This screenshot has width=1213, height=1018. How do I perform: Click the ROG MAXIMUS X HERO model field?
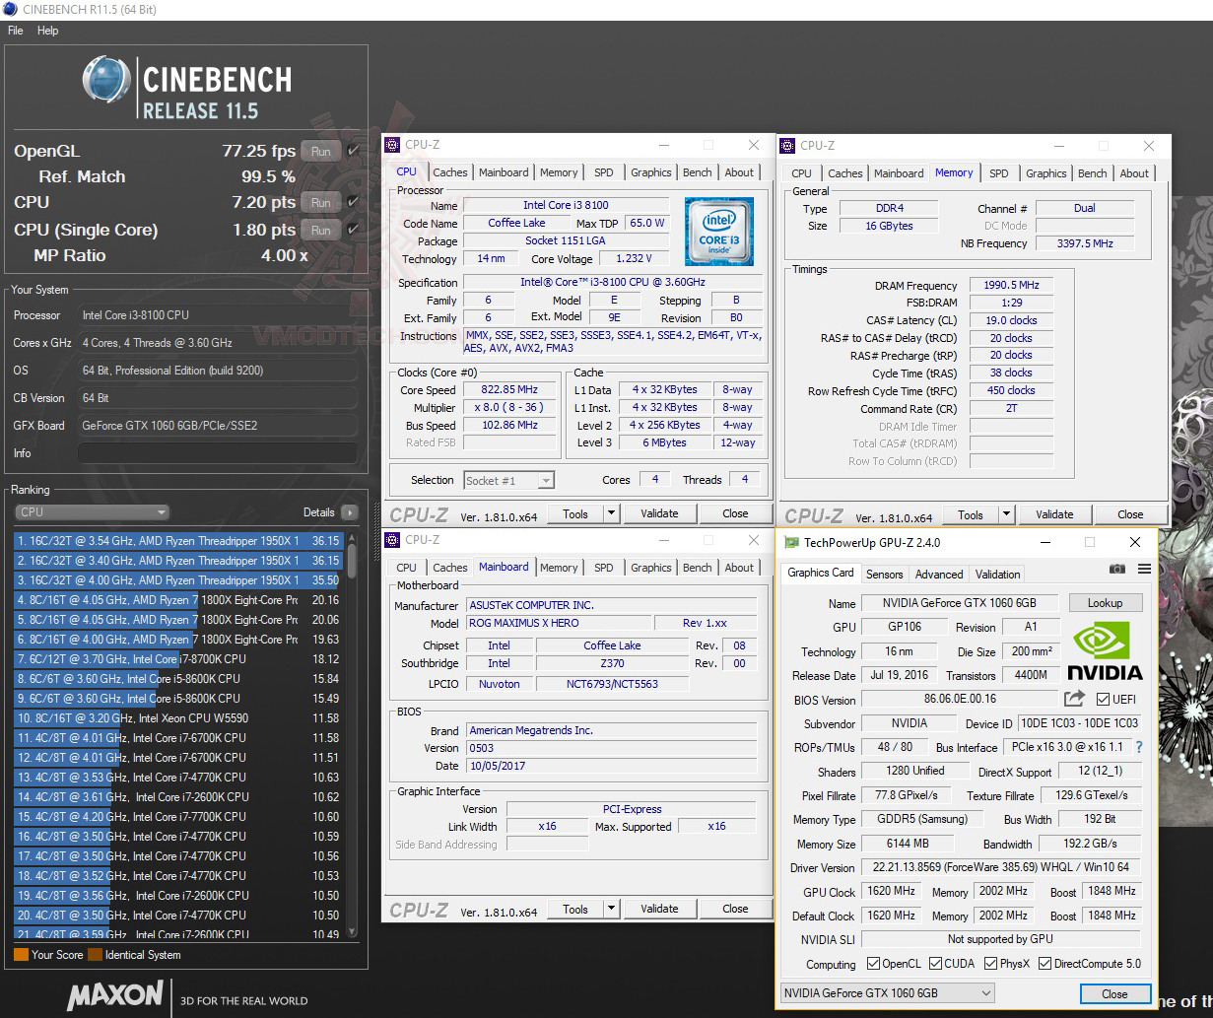click(x=558, y=623)
